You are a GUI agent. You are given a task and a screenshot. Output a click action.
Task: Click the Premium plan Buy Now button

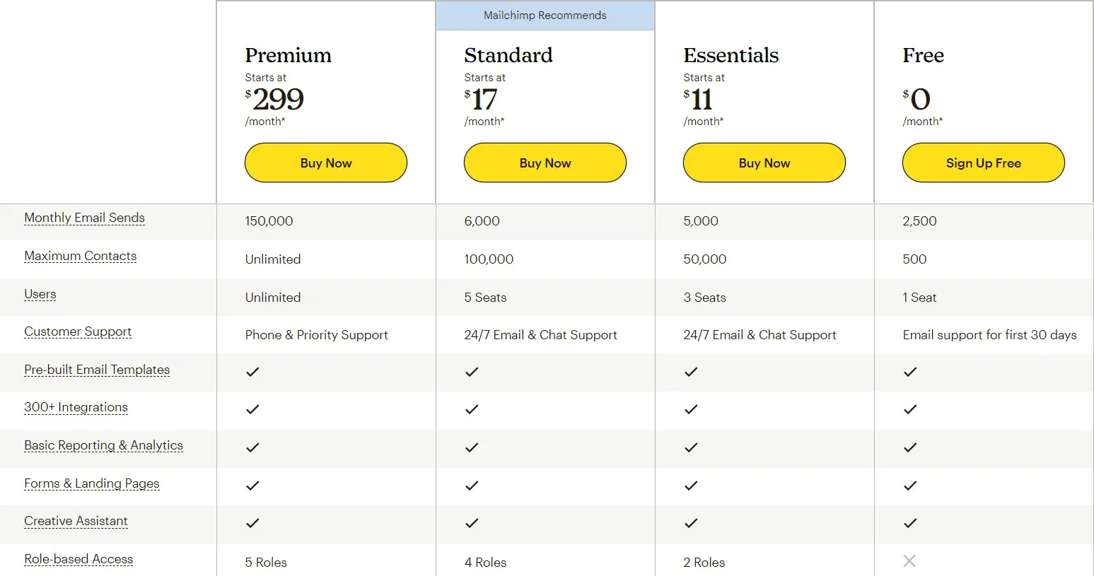[x=326, y=163]
